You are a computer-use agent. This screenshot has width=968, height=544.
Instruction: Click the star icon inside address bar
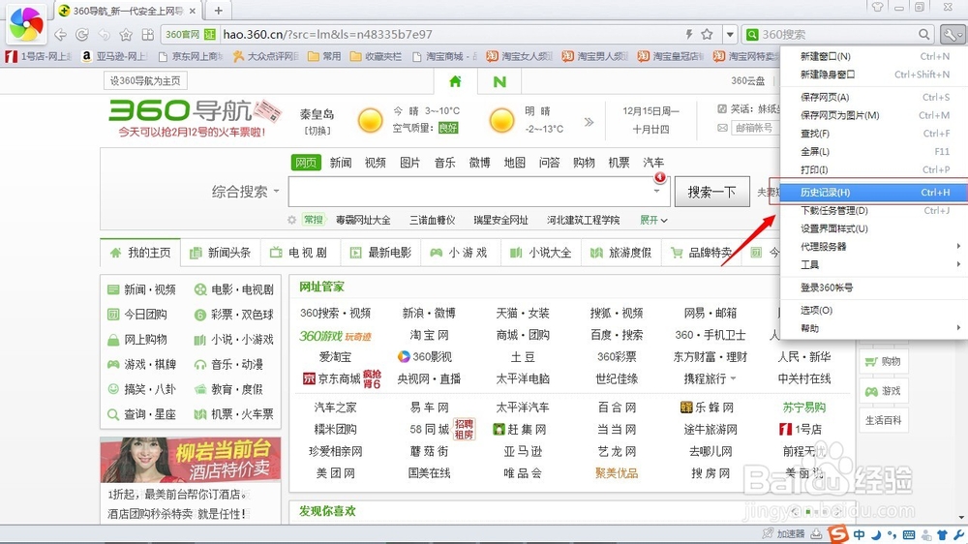point(708,34)
